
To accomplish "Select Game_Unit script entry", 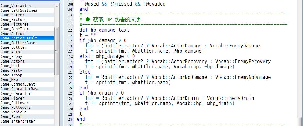I will [x=27, y=66].
